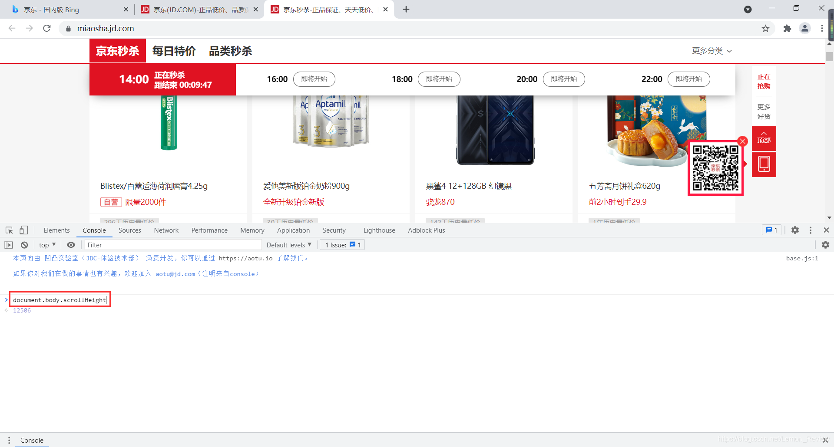834x447 pixels.
Task: Open DevTools settings gear
Action: (795, 230)
